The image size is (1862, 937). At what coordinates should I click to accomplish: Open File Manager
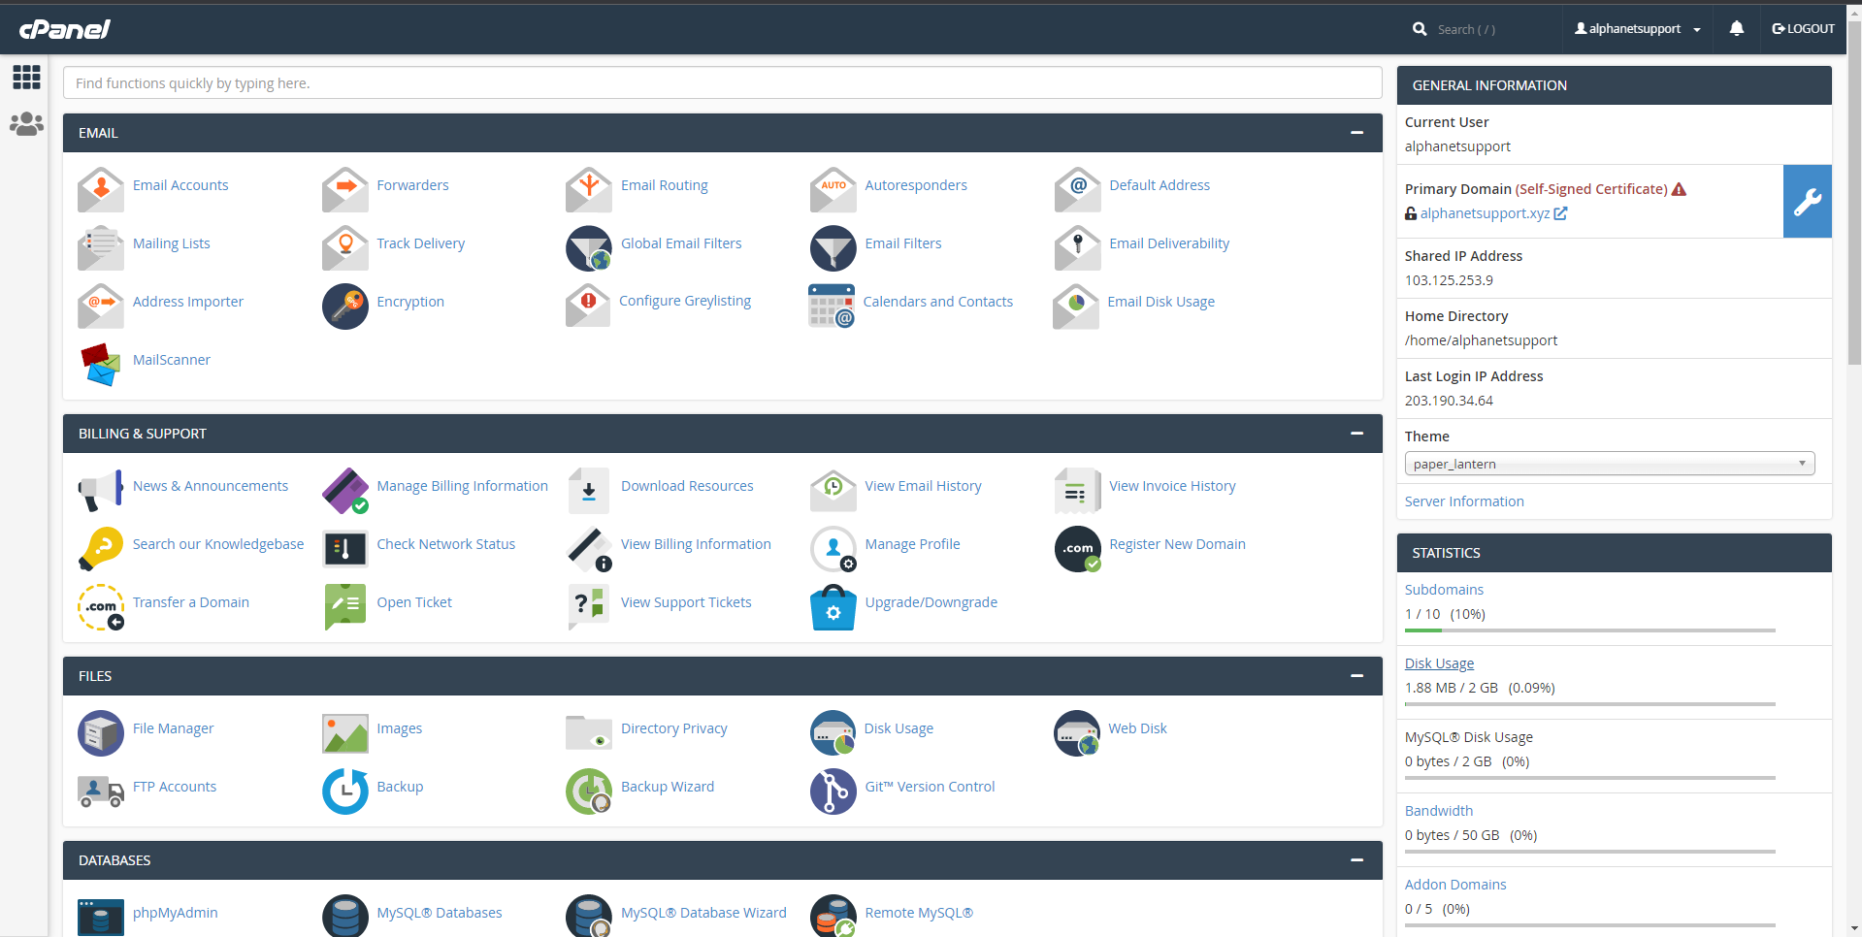click(173, 728)
